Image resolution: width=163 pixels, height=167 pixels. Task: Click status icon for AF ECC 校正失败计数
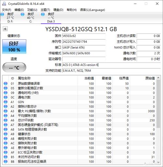click(x=6, y=152)
